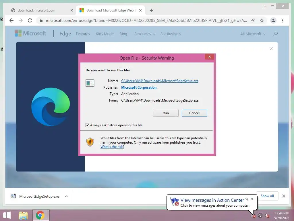Open the Action Center tray flag icon

(253, 216)
